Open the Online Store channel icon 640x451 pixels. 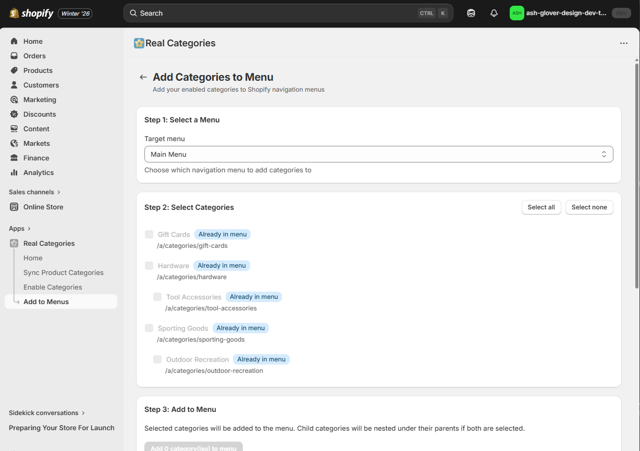pos(15,207)
